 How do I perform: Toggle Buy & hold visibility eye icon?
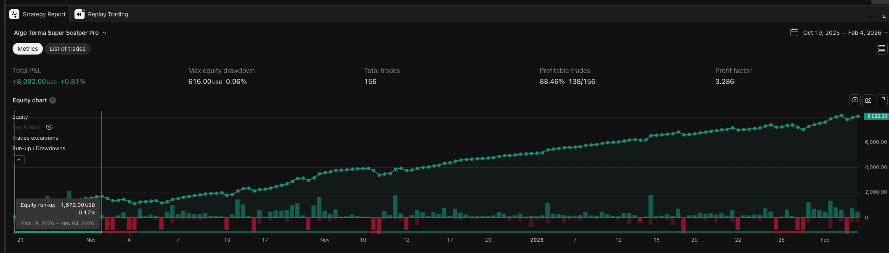pyautogui.click(x=49, y=127)
